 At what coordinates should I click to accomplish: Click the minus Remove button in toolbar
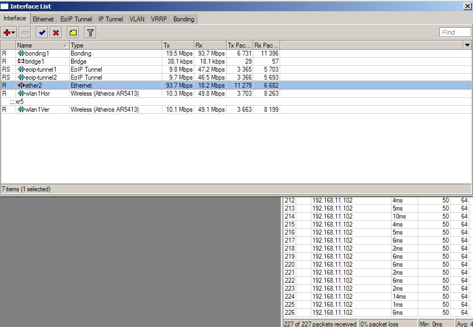pos(25,33)
